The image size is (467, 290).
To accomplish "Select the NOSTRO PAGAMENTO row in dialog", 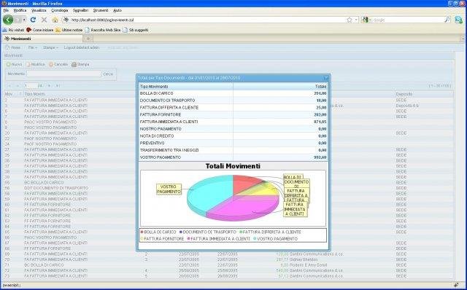I will click(233, 129).
